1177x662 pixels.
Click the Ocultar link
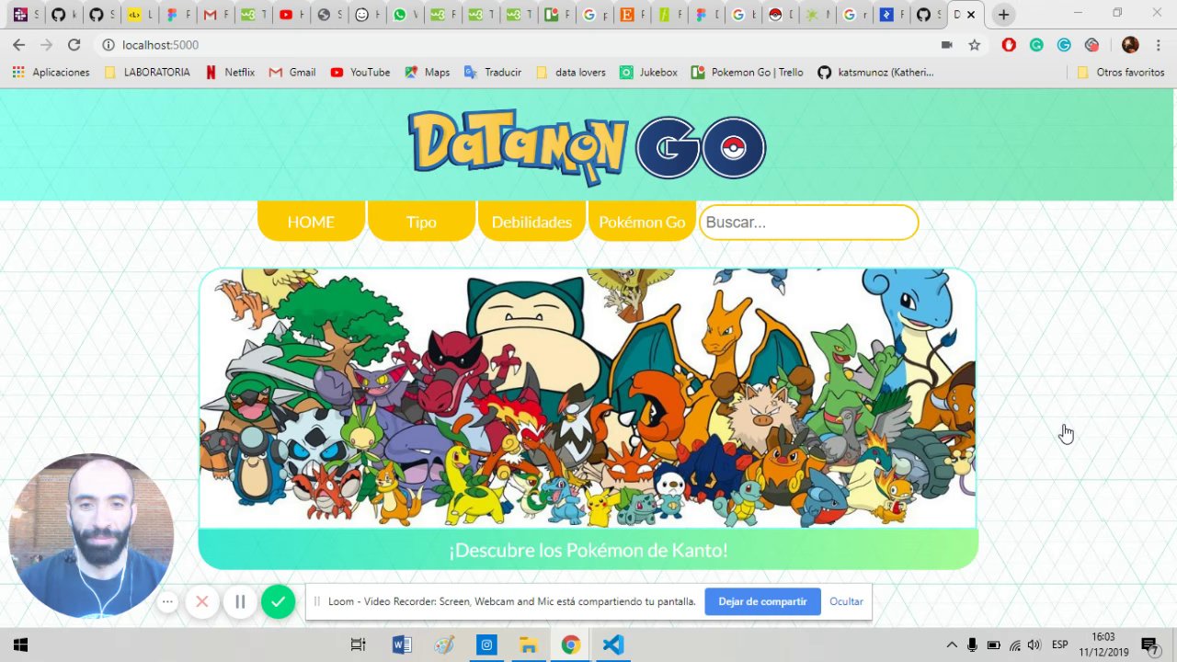point(846,601)
